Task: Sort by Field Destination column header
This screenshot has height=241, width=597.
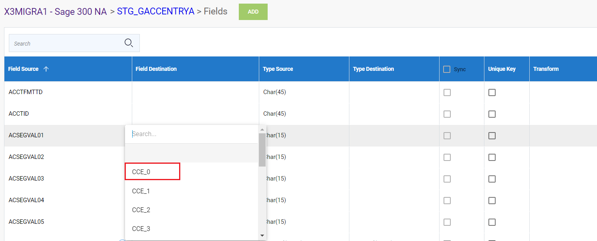Action: tap(156, 69)
